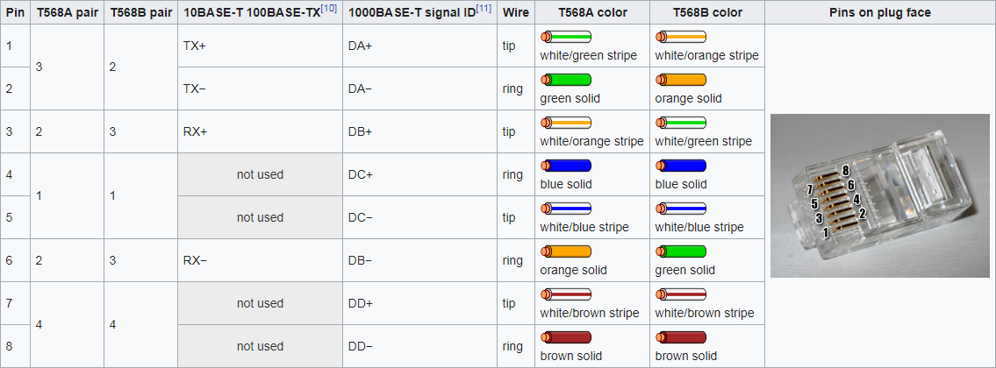
Task: Click the T568A white/green stripe wire icon
Action: 566,37
